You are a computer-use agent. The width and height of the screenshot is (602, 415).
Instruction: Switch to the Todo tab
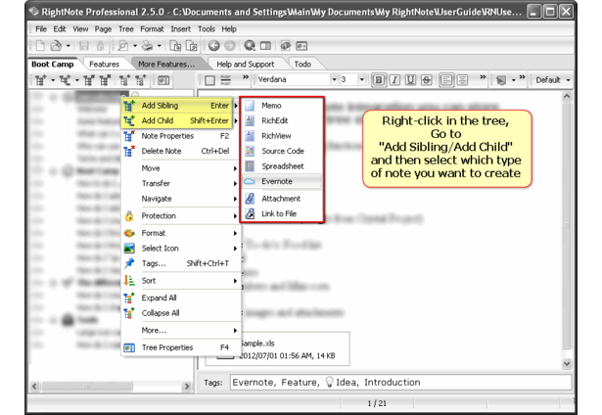(302, 65)
